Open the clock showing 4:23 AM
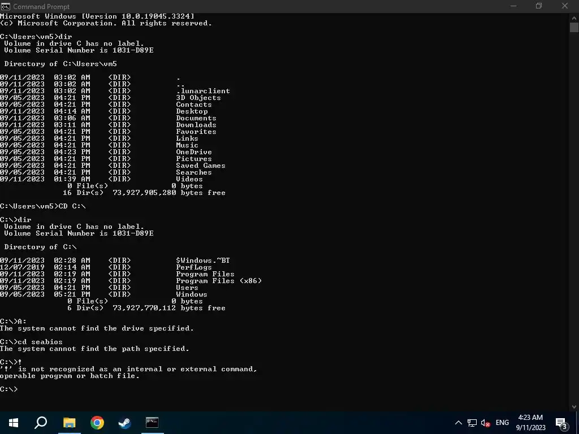This screenshot has height=434, width=579. (530, 423)
